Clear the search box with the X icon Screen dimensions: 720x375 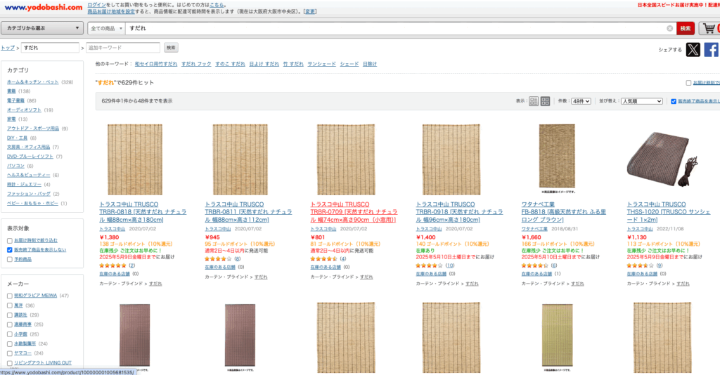point(669,28)
